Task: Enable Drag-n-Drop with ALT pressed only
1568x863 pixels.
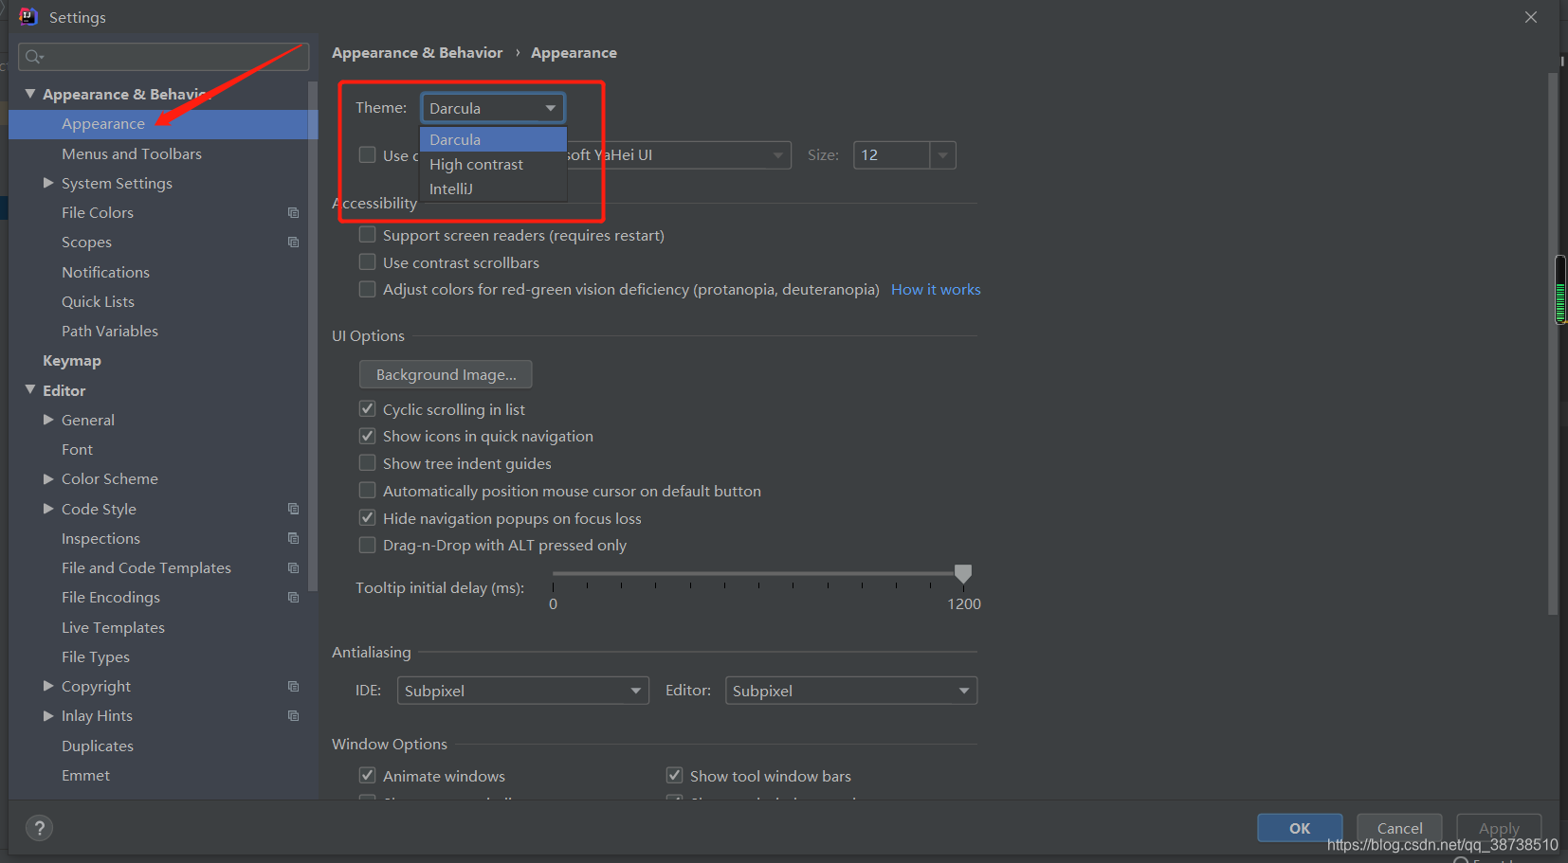Action: pyautogui.click(x=367, y=545)
